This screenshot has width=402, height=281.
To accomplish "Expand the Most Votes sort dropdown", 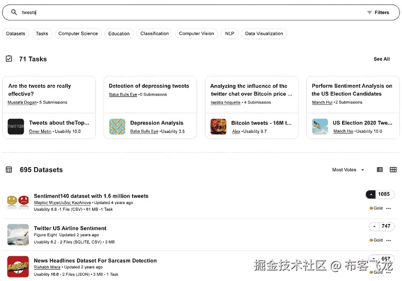I will (x=348, y=170).
